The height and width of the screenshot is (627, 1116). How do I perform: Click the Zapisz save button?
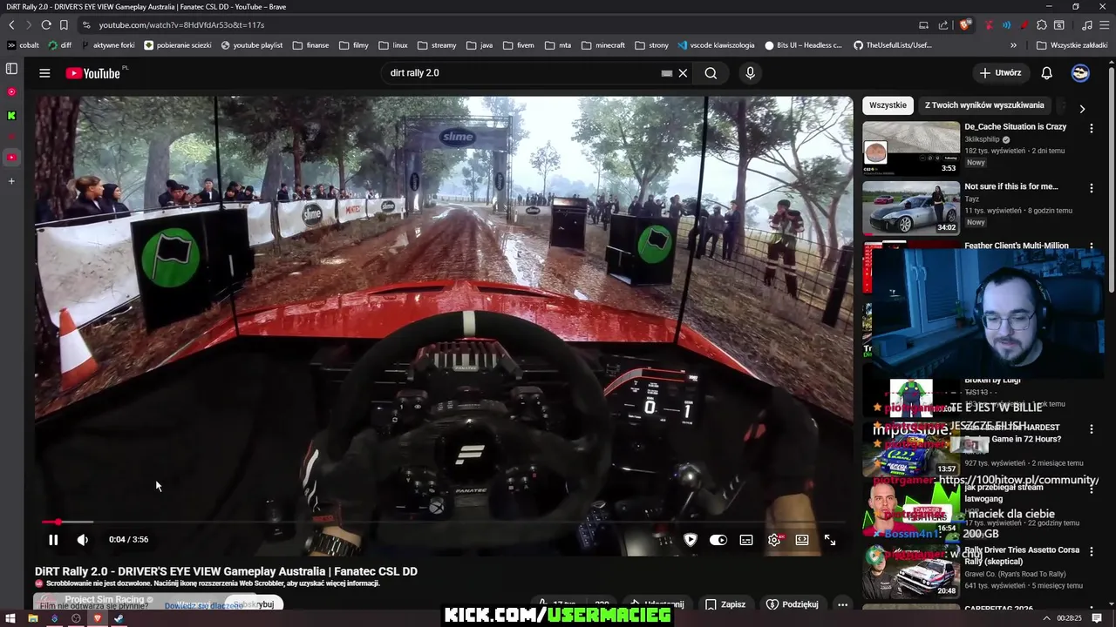point(725,604)
